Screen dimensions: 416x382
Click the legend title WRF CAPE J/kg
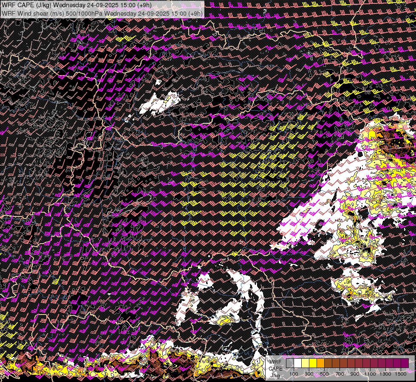(275, 368)
